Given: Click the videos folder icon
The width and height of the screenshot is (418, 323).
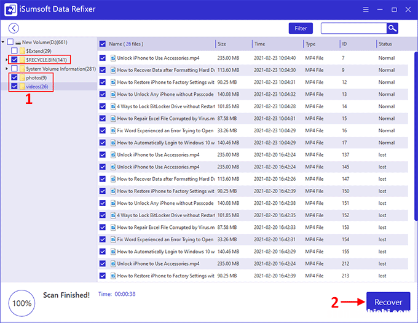Looking at the screenshot, I should click(x=22, y=86).
